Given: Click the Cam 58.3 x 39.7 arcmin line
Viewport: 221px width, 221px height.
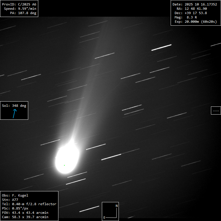Looking at the screenshot, I should click(25, 217).
